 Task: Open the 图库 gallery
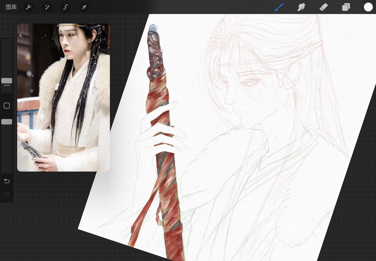[11, 7]
